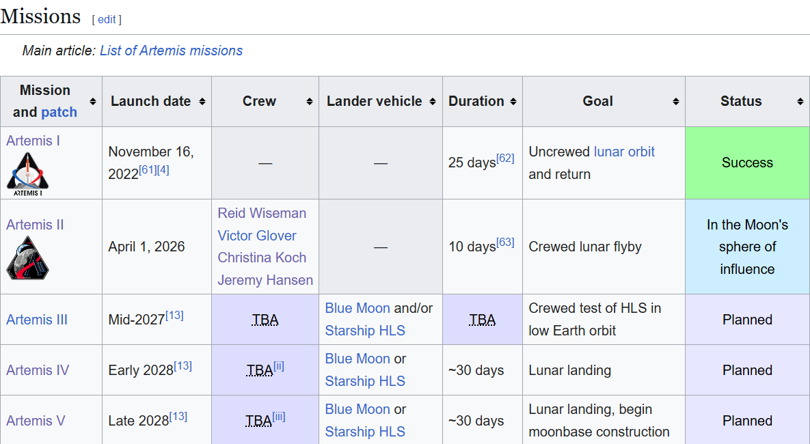
Task: Open the Artemis III link
Action: (x=37, y=320)
